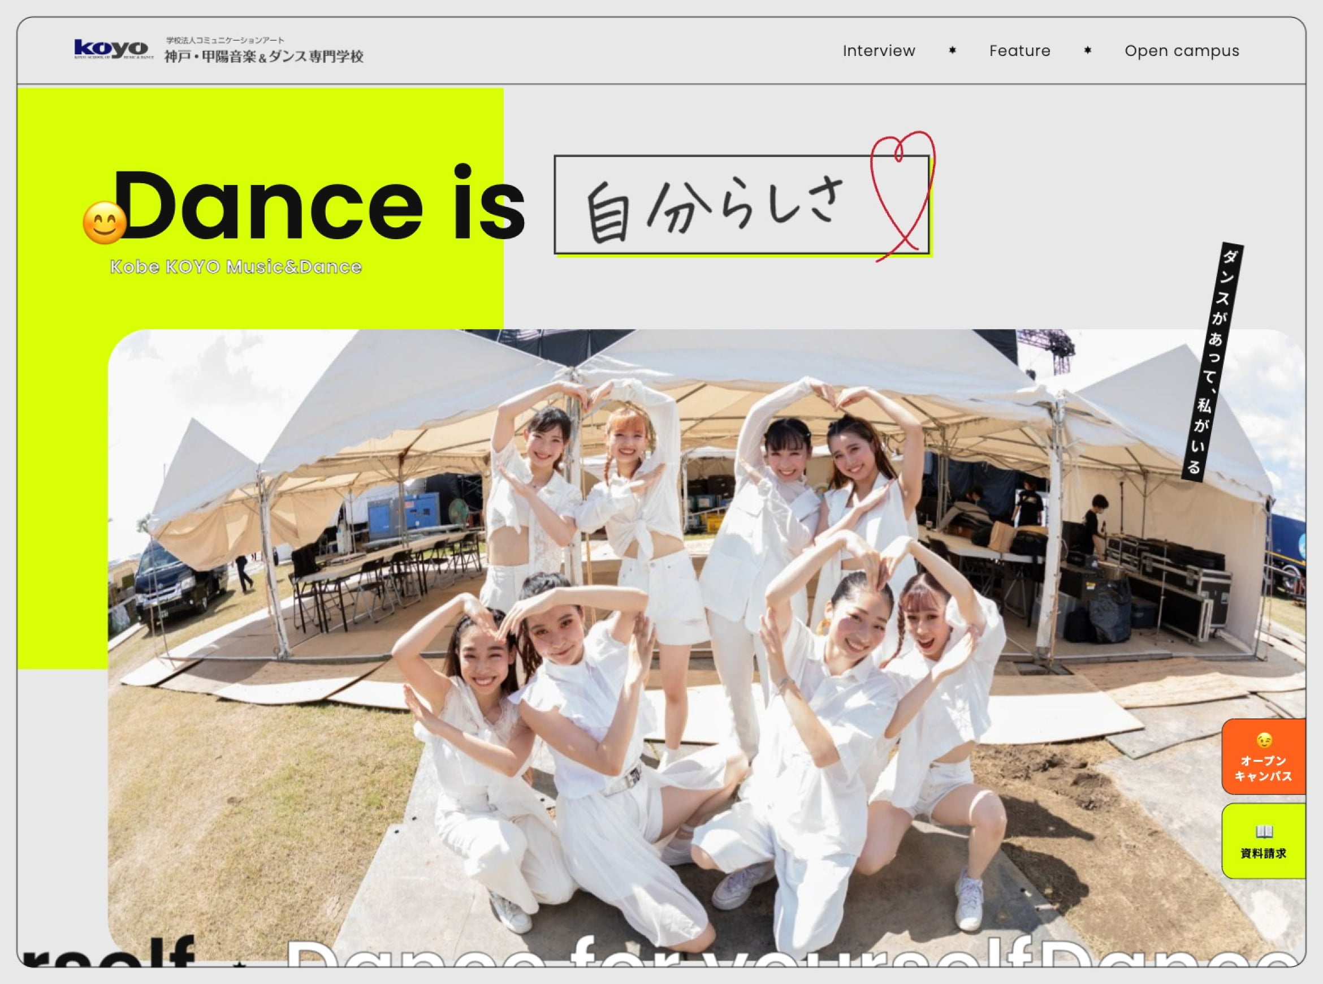Click the dancers group photo

706,646
